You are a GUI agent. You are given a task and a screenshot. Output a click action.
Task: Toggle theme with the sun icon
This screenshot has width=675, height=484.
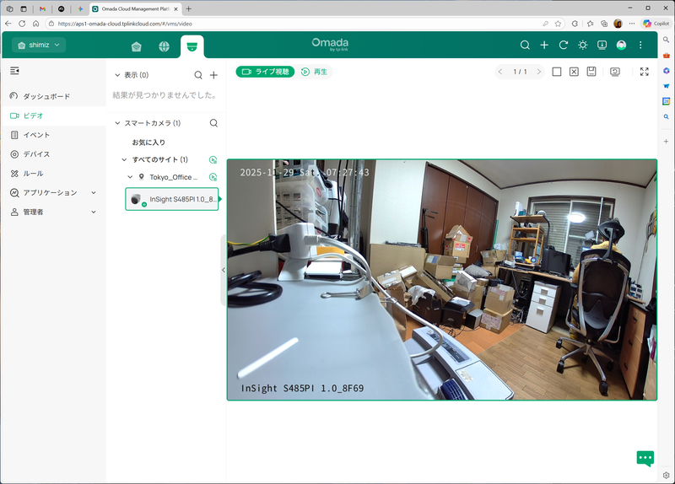[x=582, y=45]
